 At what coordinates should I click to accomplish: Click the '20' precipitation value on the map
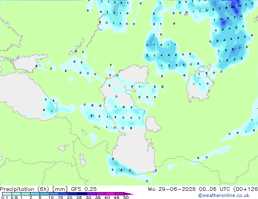tap(233, 7)
